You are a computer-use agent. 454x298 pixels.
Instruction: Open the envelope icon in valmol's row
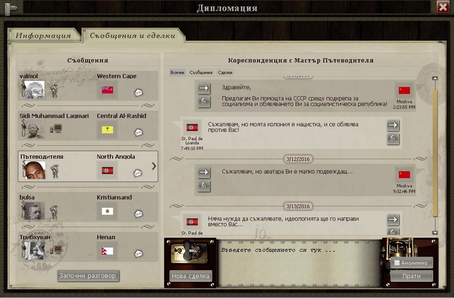[x=139, y=93]
